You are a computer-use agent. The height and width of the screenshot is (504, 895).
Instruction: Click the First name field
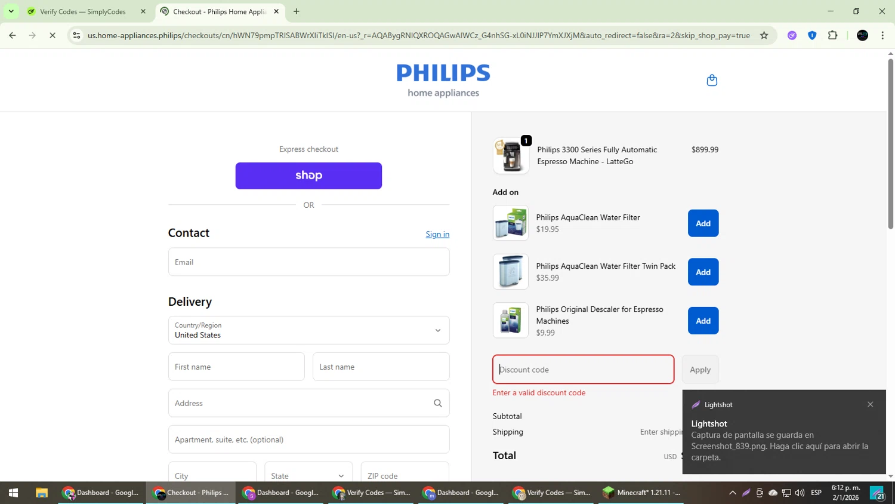pos(236,367)
